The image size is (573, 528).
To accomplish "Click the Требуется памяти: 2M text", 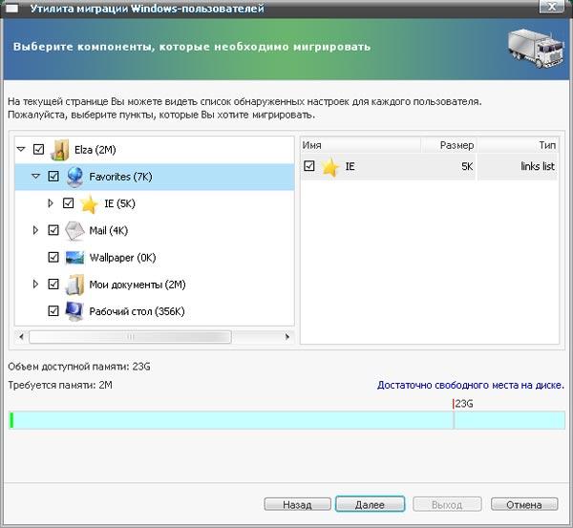I will click(x=60, y=385).
